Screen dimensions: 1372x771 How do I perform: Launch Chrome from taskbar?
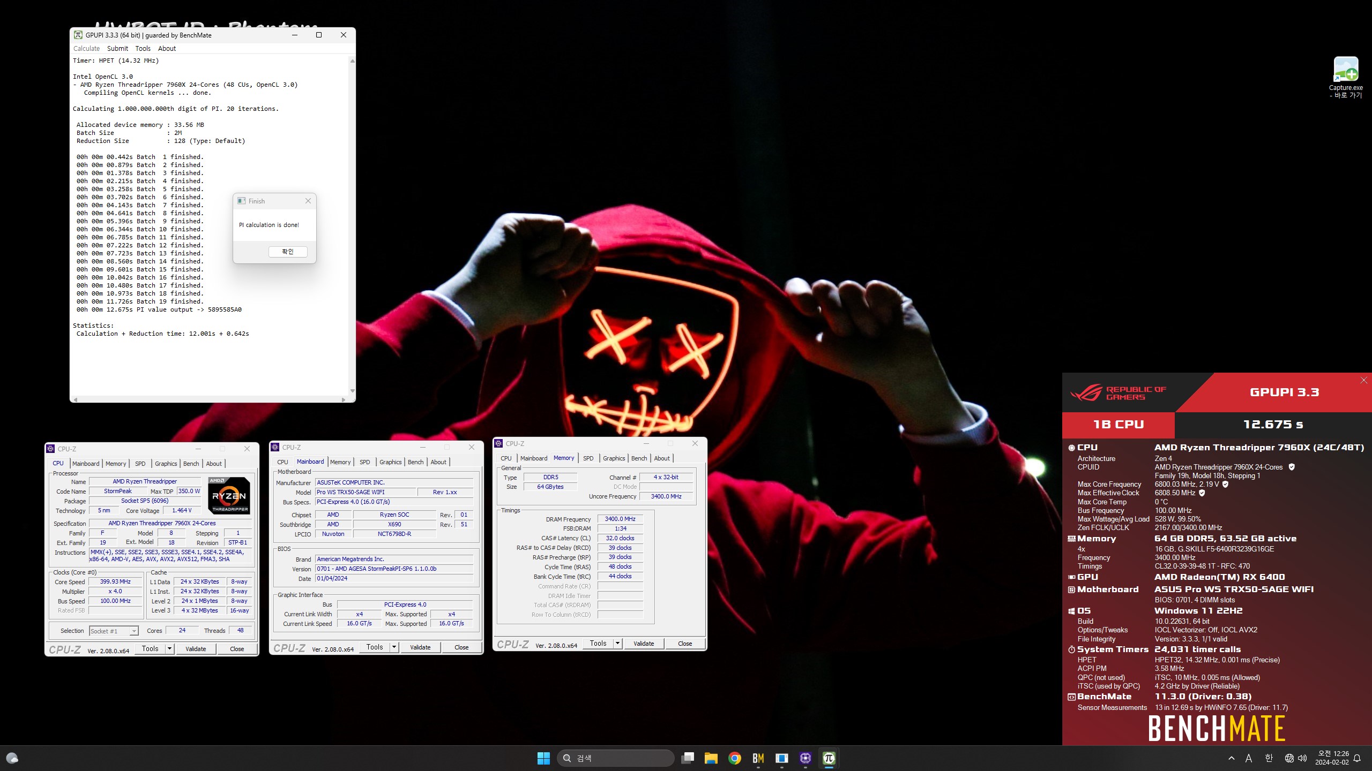coord(735,758)
